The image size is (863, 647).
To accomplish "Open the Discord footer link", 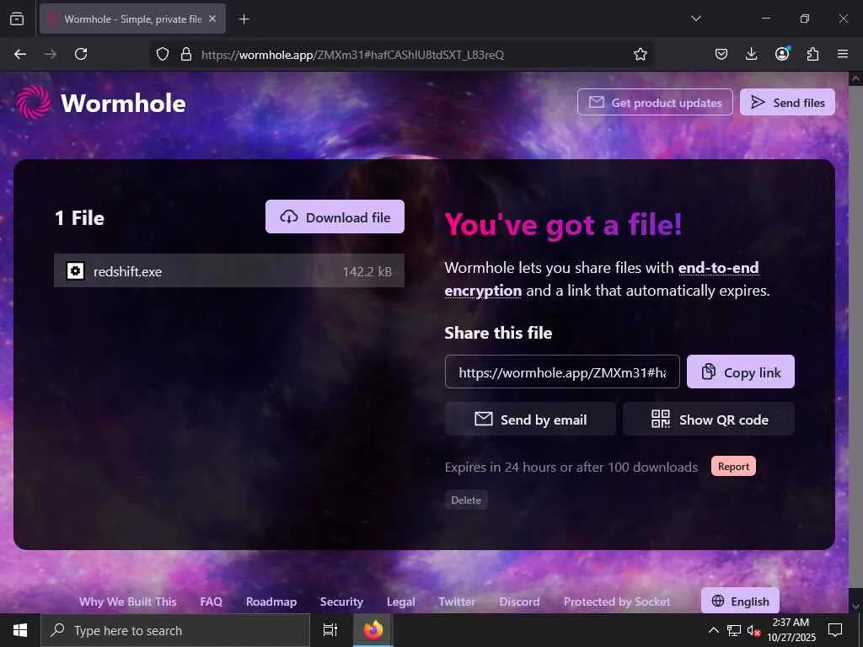I will coord(519,602).
